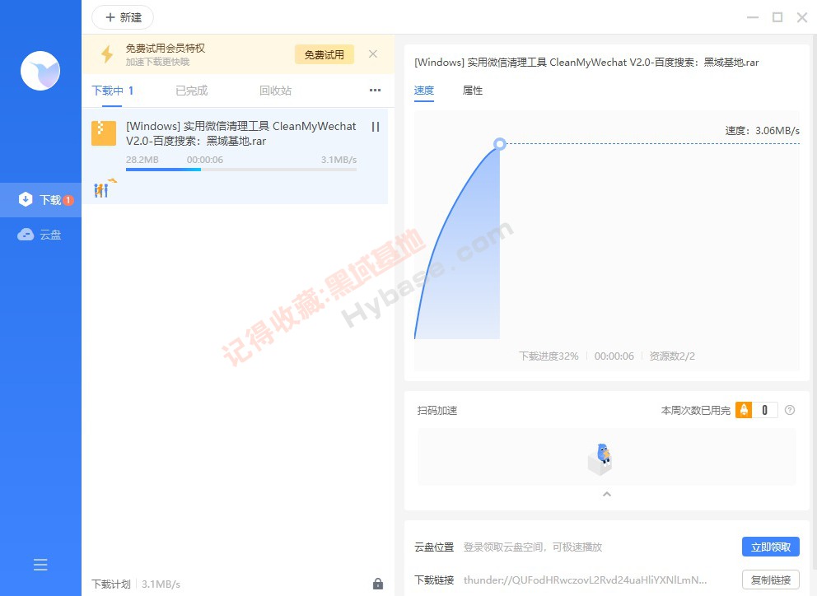
Task: Click the small people team-acceleration icon
Action: 105,188
